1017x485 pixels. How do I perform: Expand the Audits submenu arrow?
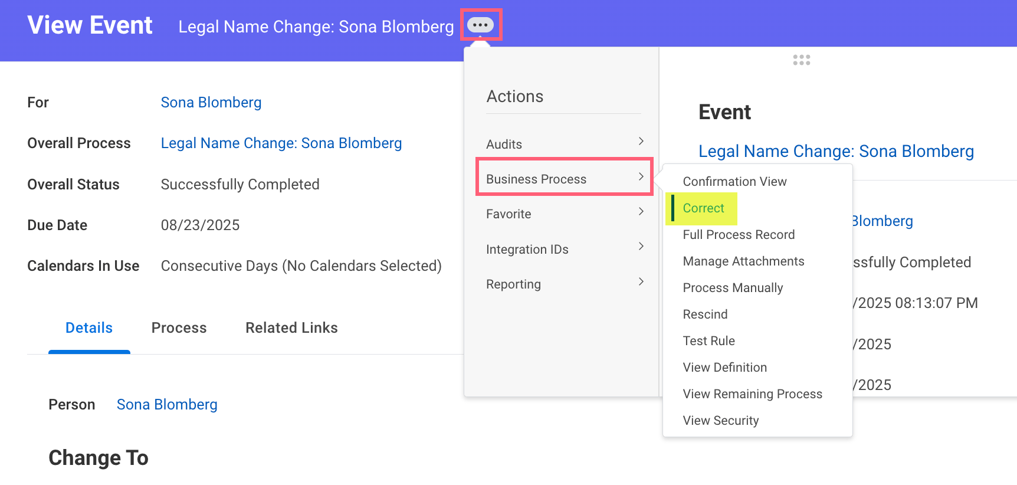point(641,142)
